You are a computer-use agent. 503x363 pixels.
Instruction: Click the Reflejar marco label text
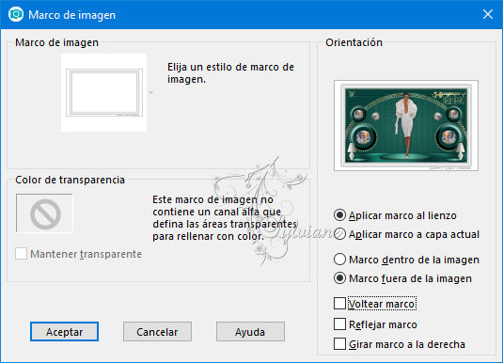383,324
